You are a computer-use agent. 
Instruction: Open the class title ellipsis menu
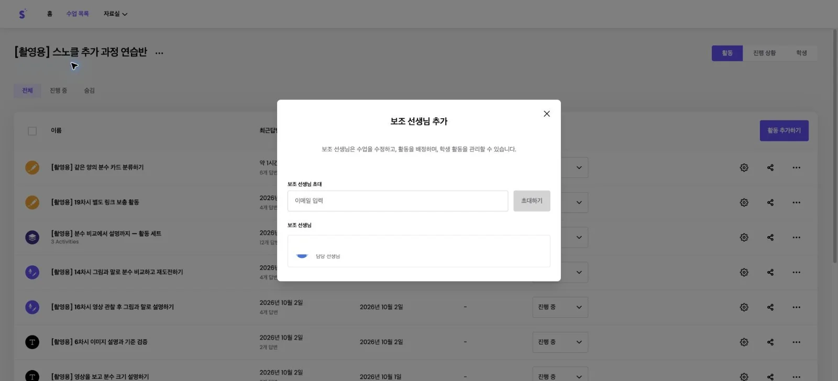[x=159, y=53]
